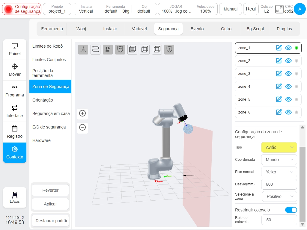Toggle visibility eye of zone_5

click(x=288, y=99)
